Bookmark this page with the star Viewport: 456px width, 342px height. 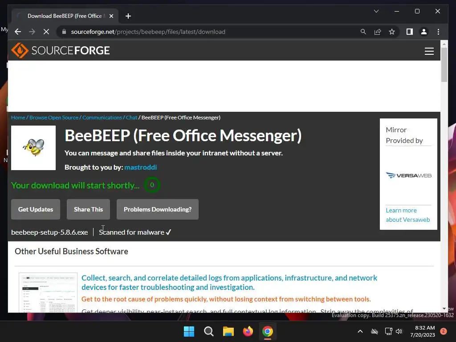click(x=392, y=32)
